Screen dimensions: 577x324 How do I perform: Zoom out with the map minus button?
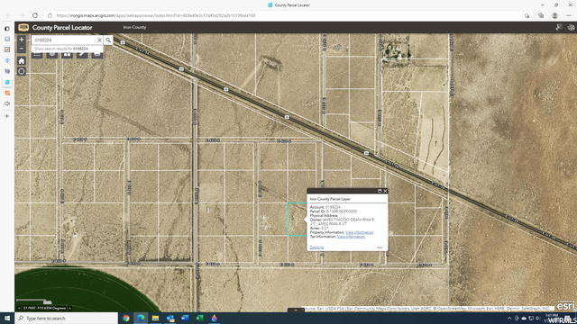(x=22, y=48)
